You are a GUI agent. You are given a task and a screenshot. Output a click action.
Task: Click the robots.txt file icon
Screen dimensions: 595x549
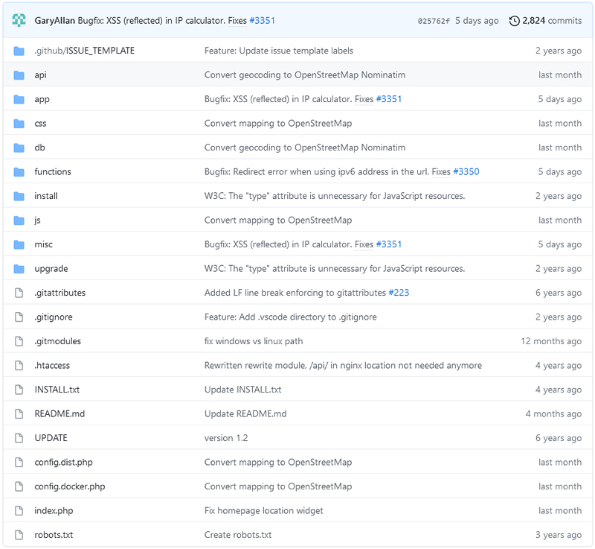click(19, 535)
